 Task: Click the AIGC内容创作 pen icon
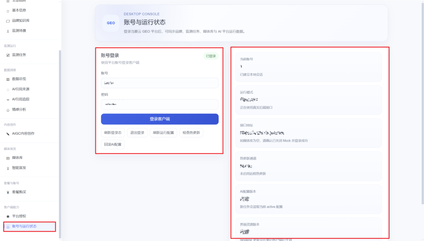coord(8,134)
